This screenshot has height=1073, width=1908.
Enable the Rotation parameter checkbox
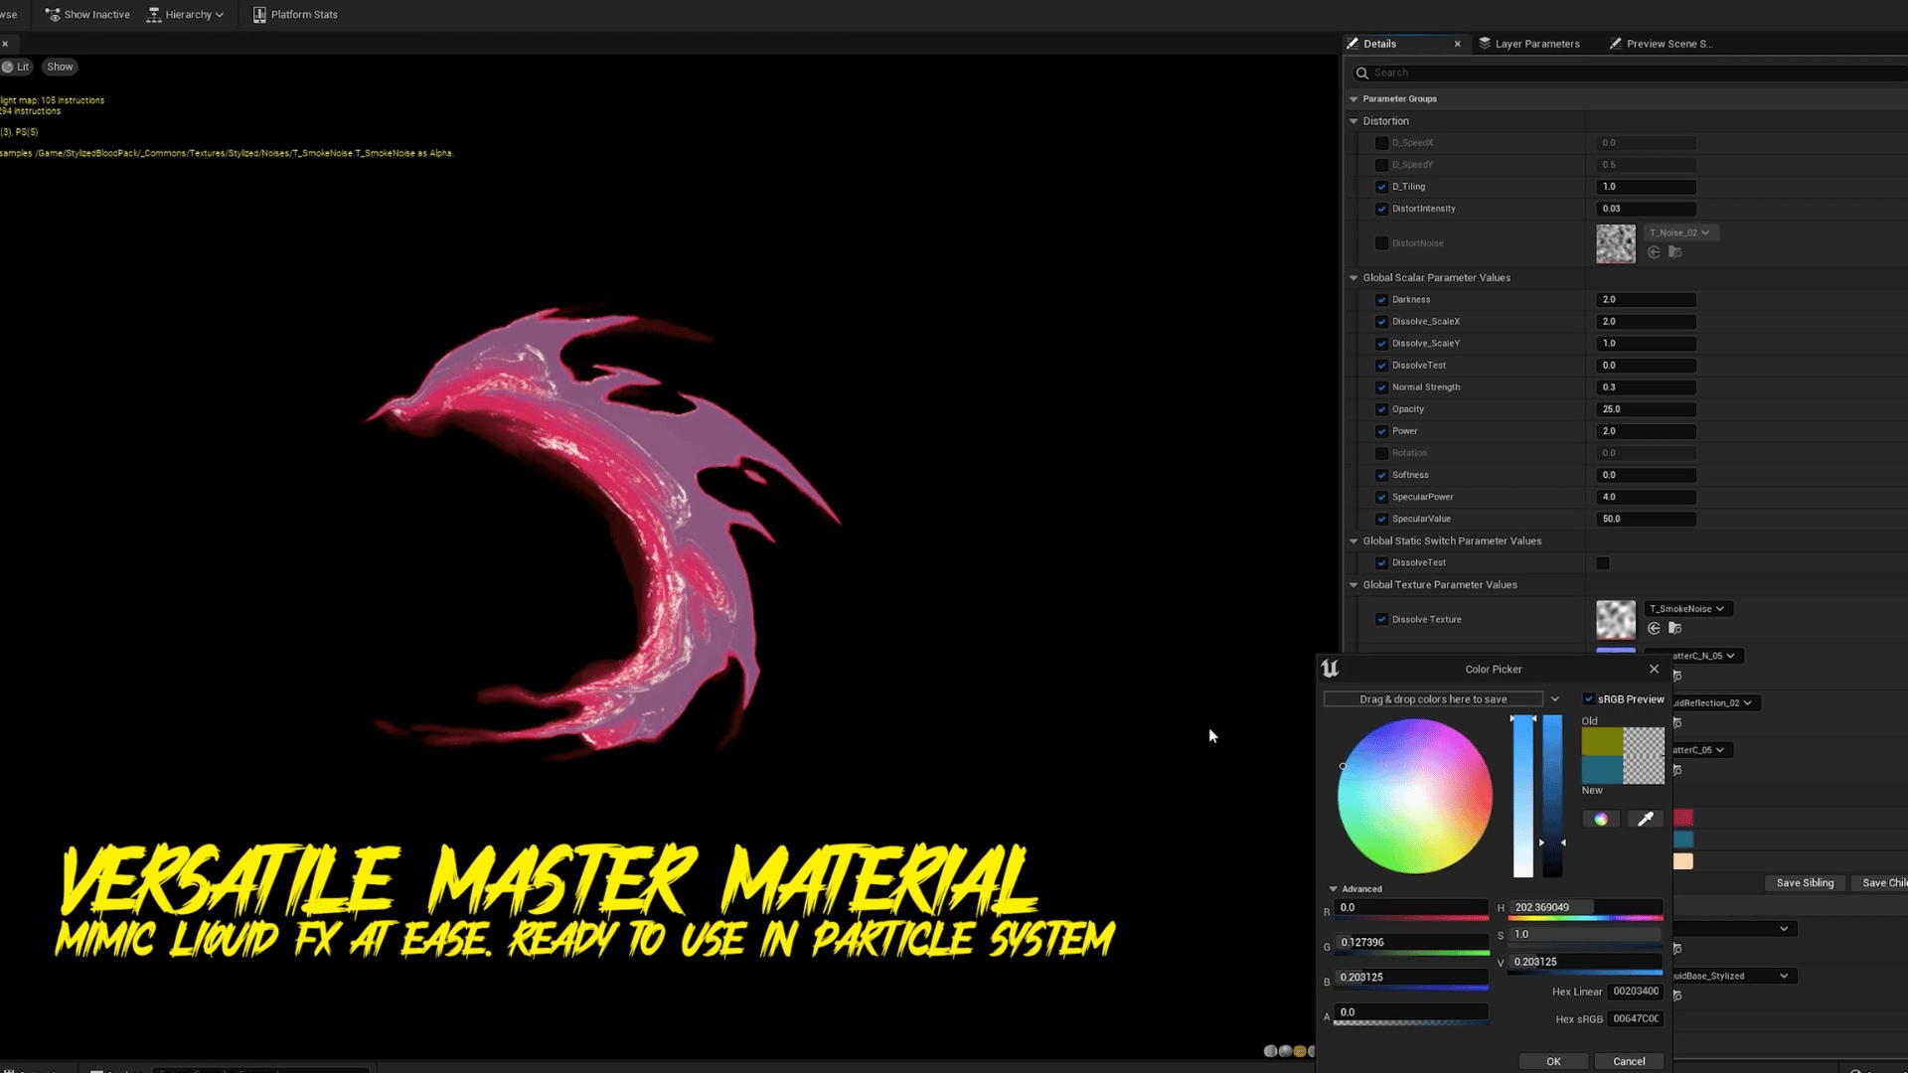pos(1381,453)
